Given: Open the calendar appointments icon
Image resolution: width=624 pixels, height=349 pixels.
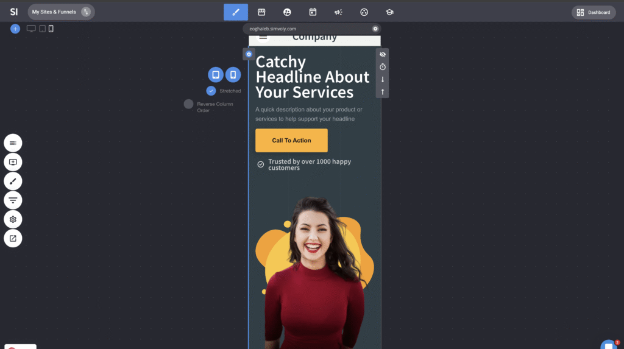Looking at the screenshot, I should pos(313,12).
